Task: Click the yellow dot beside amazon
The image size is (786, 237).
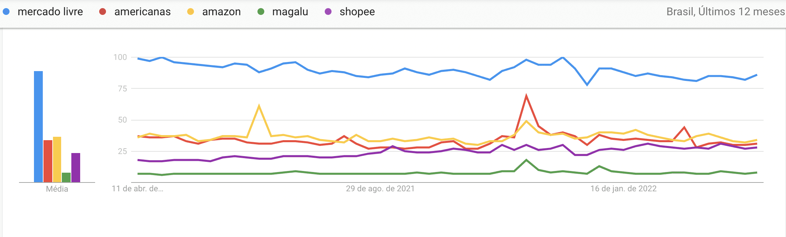Action: 191,12
